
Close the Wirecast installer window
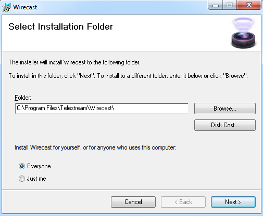[249, 5]
